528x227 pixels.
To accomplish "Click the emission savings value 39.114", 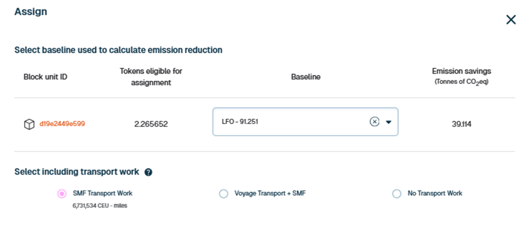I will point(461,124).
